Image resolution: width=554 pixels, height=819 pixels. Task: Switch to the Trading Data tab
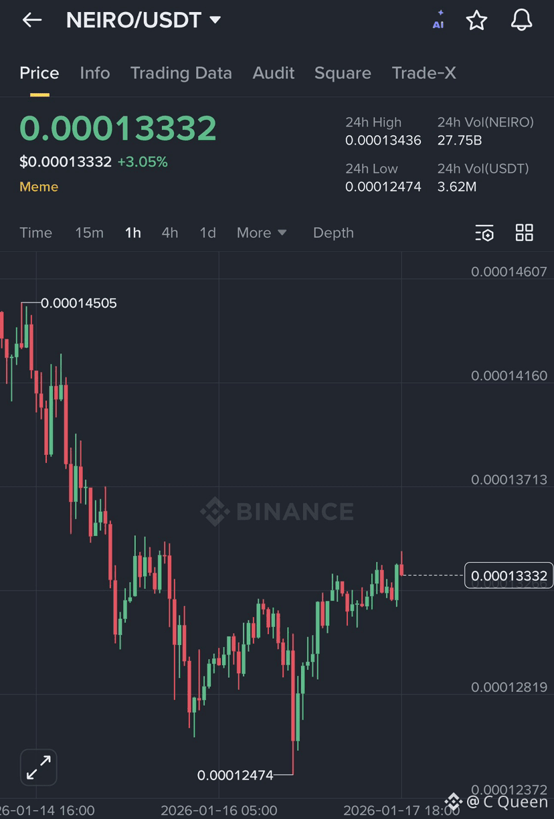click(x=181, y=73)
